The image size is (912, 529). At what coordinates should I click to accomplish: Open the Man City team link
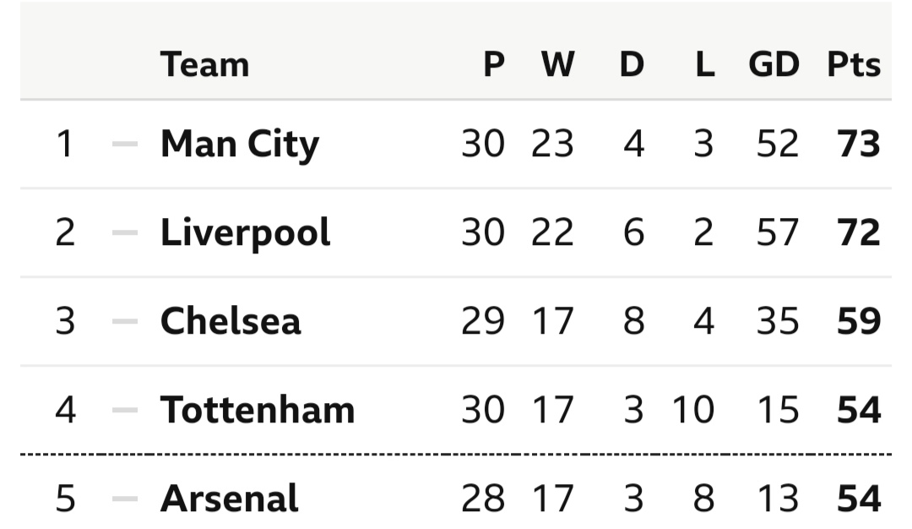click(x=240, y=145)
